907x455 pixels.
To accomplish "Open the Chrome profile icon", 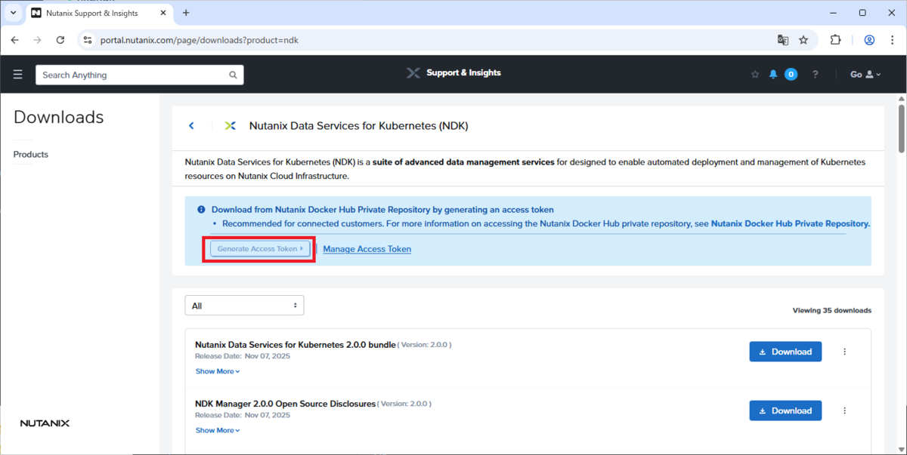I will (869, 40).
